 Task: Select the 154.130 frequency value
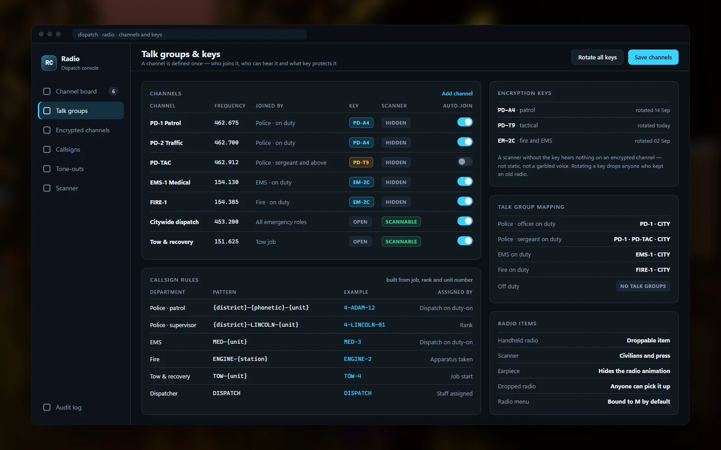(226, 182)
